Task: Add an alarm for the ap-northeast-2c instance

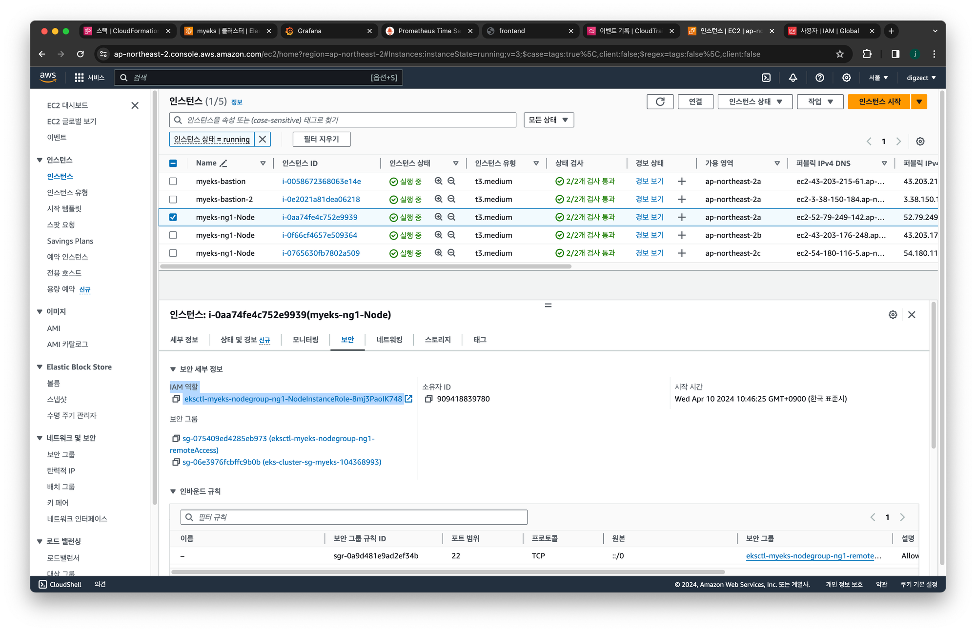Action: coord(682,253)
